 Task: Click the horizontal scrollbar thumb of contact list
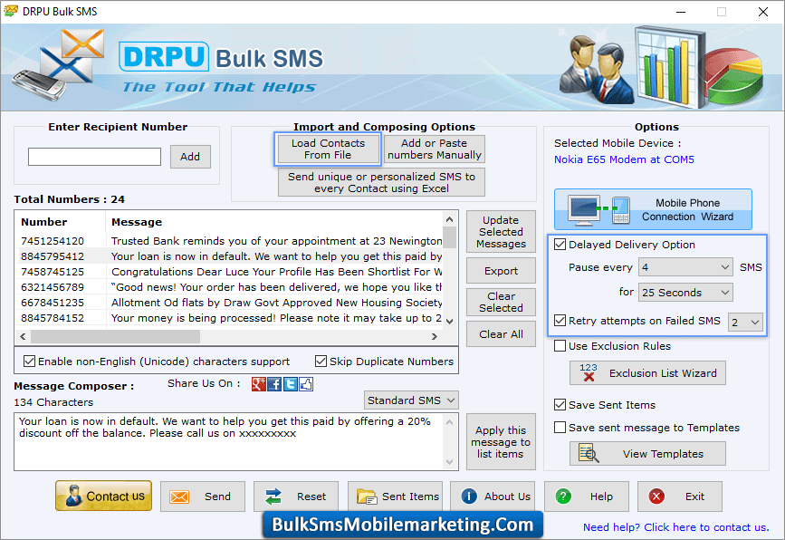click(x=116, y=337)
